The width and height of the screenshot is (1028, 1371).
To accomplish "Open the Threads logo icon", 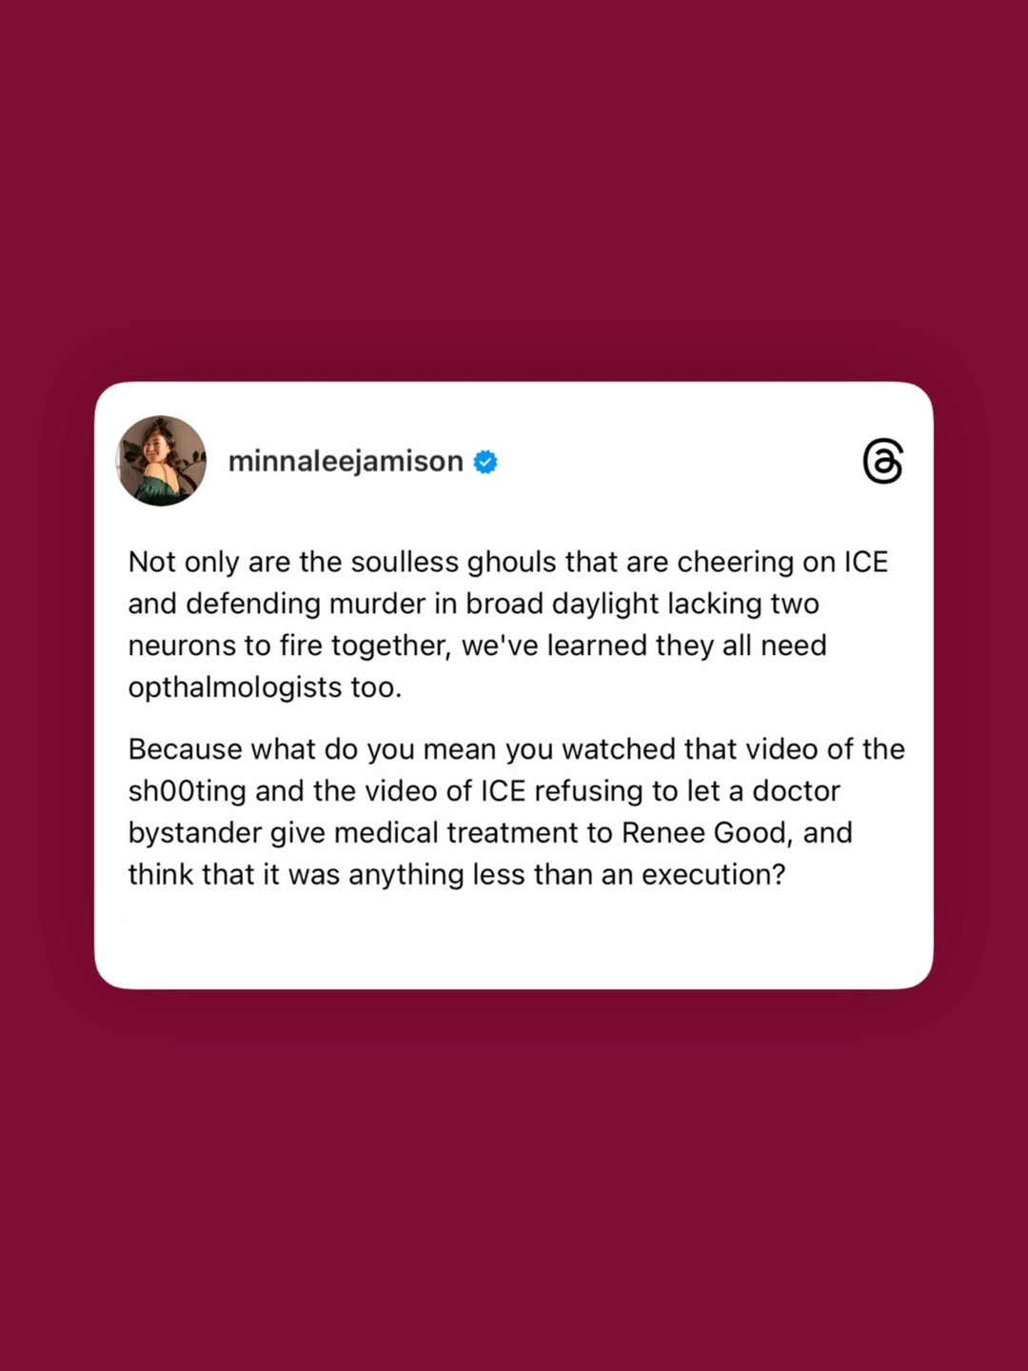I will [882, 462].
